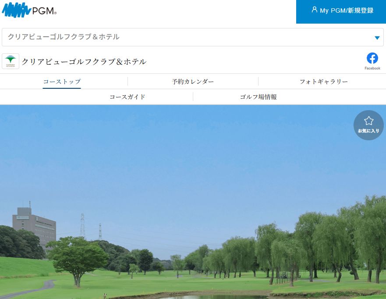This screenshot has width=386, height=299.
Task: Toggle the お気に入り label on the favorite button
Action: coord(368,131)
